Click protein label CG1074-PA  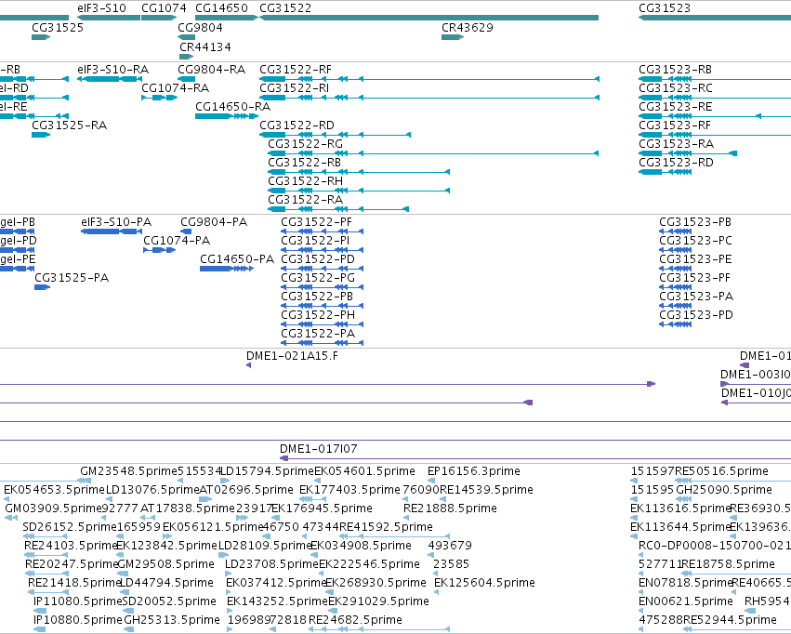tap(177, 241)
